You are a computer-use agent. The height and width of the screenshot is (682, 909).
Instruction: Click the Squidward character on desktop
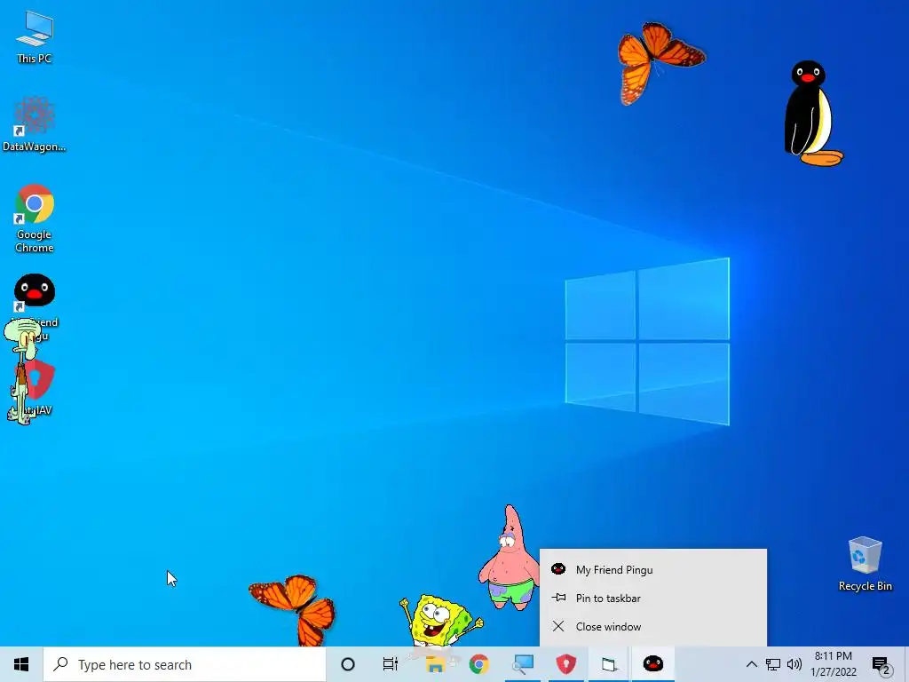coord(22,371)
